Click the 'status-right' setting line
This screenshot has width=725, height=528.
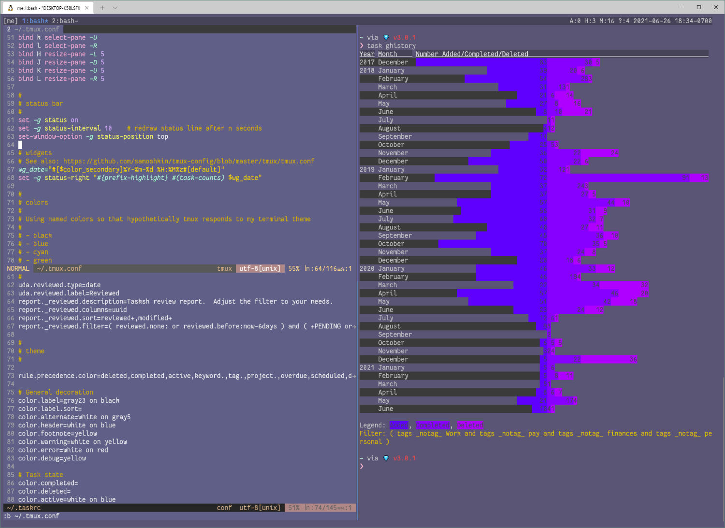pos(140,177)
